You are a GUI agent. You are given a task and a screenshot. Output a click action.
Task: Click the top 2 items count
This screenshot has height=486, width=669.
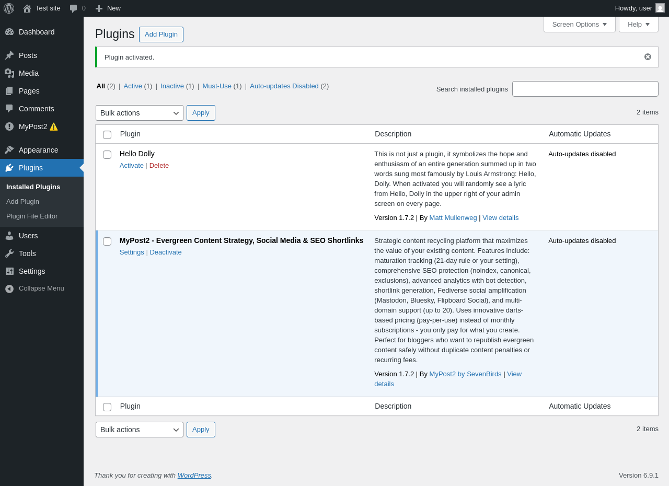coord(648,112)
